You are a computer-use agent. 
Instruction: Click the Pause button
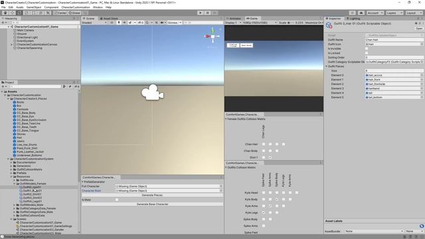pyautogui.click(x=208, y=13)
